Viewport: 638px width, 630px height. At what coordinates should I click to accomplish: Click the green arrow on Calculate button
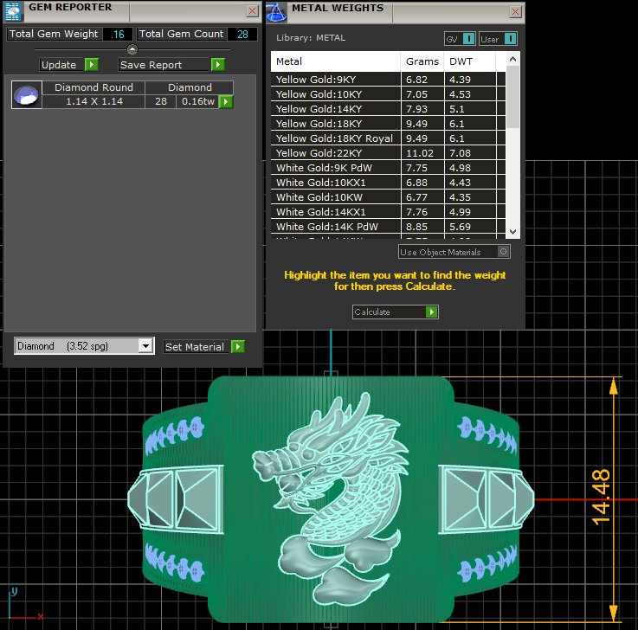coord(432,312)
